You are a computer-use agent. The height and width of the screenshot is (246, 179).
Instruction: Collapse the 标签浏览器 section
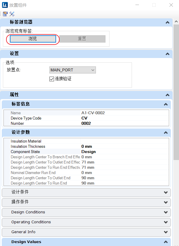point(167,22)
